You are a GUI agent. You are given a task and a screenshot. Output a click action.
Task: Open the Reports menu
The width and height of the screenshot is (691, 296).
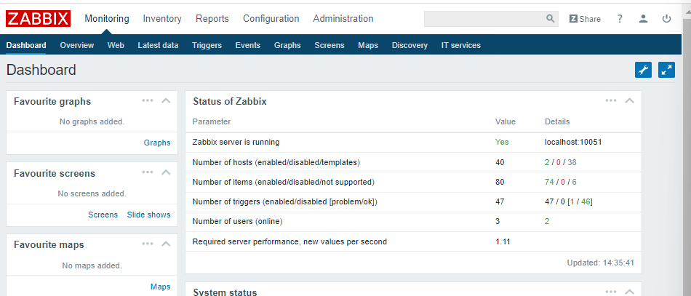212,18
